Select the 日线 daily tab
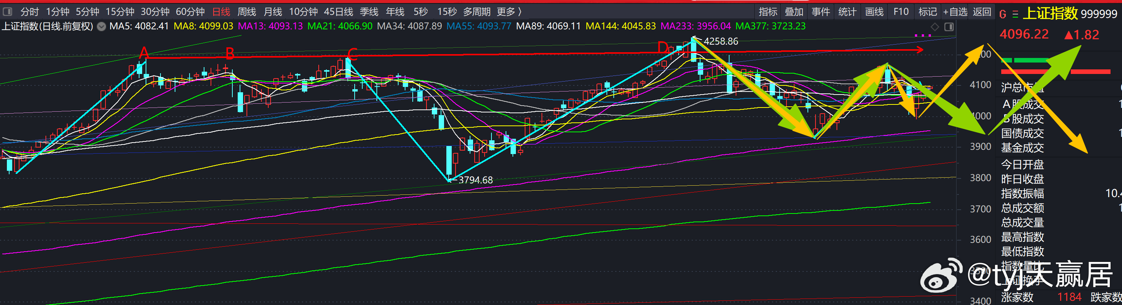1122x305 pixels. (x=221, y=12)
